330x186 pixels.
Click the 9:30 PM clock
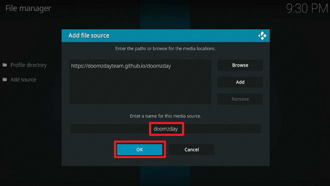coord(307,9)
